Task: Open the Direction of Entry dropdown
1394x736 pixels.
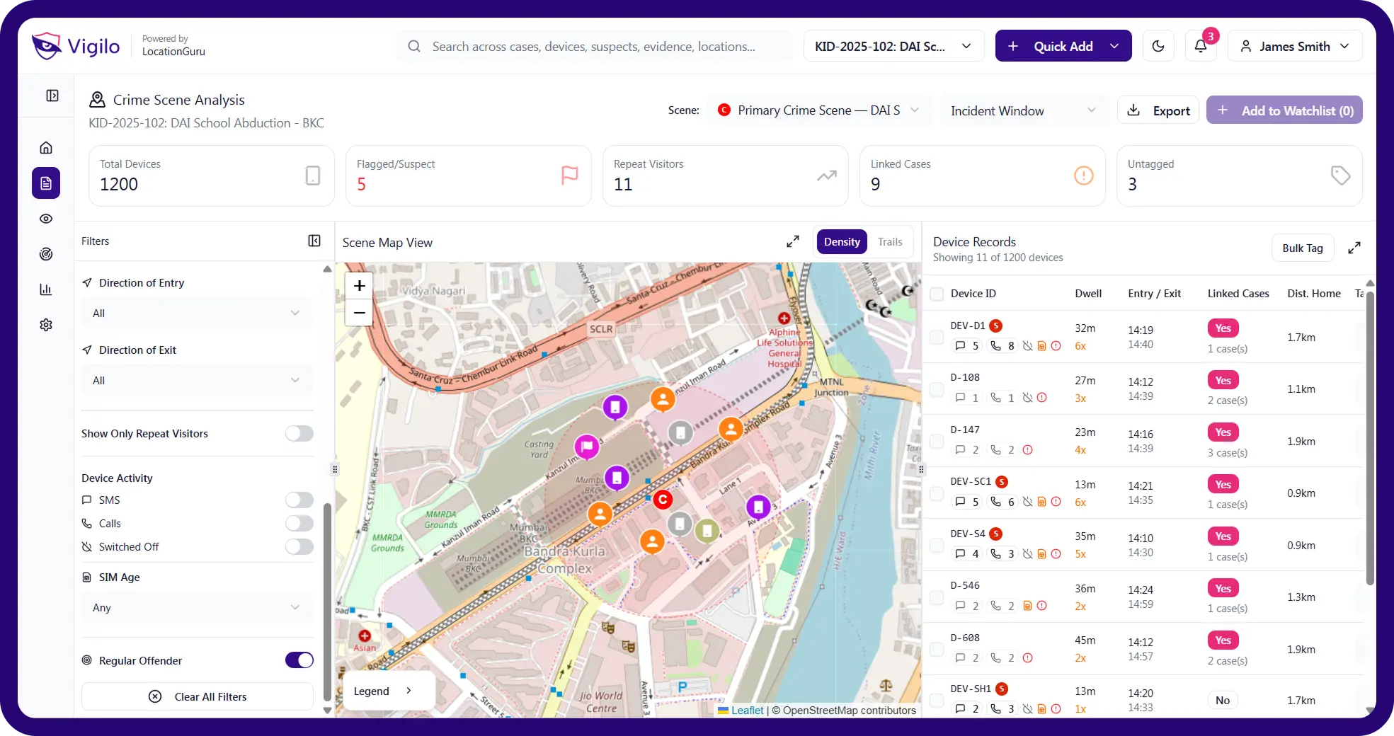Action: 197,313
